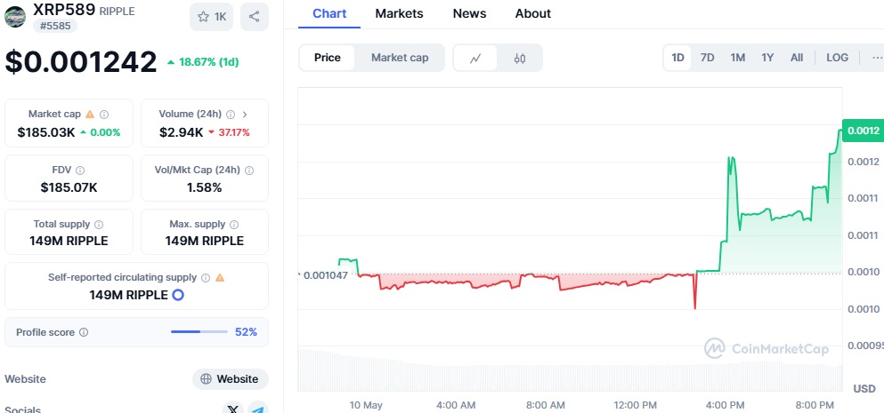Select the 7D time range
884x413 pixels.
[x=707, y=58]
